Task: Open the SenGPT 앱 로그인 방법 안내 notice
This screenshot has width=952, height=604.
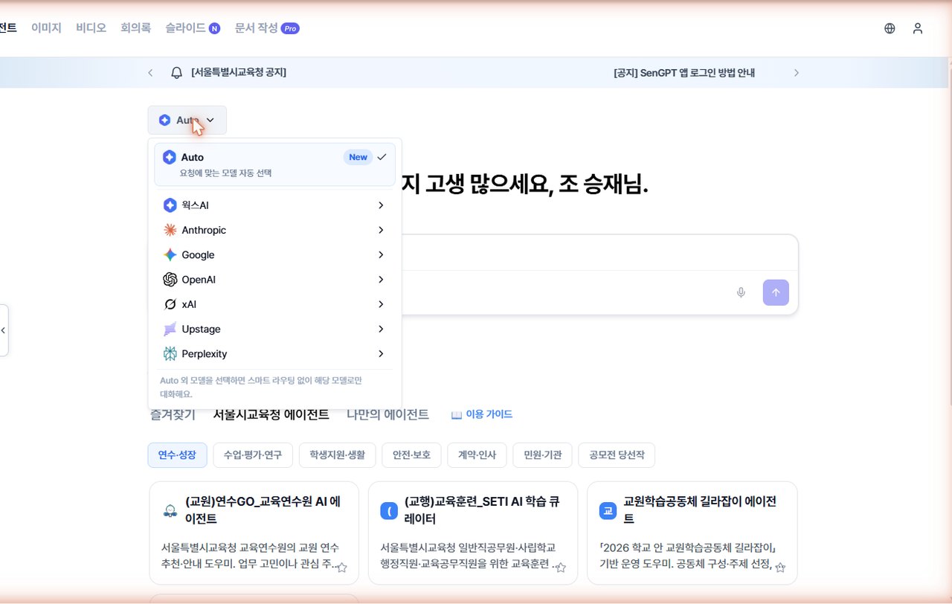Action: click(684, 72)
